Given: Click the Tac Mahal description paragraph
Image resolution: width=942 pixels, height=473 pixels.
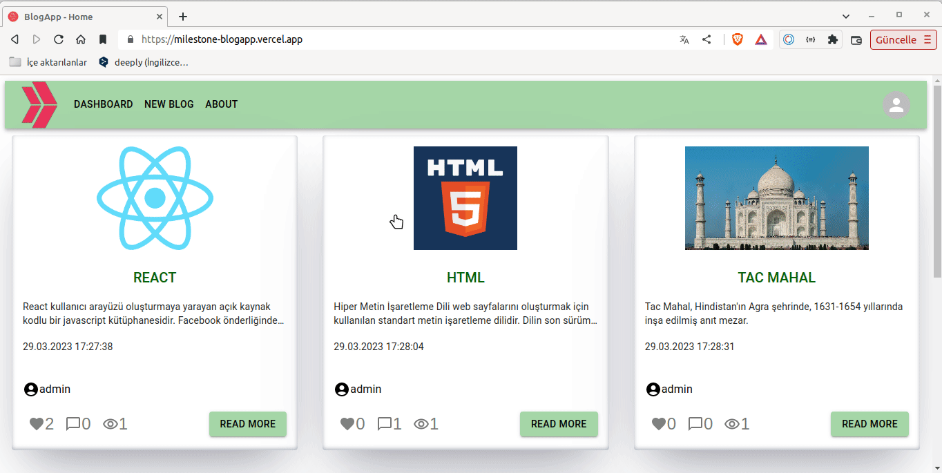Looking at the screenshot, I should [774, 313].
